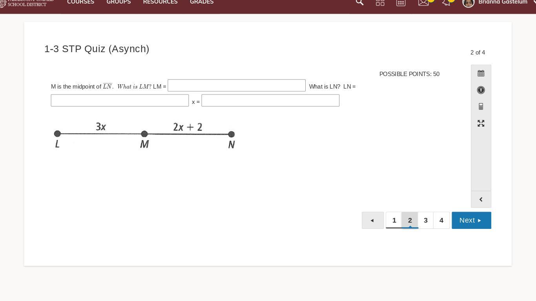Open the calculator tool icon
Image resolution: width=536 pixels, height=301 pixels.
click(481, 107)
